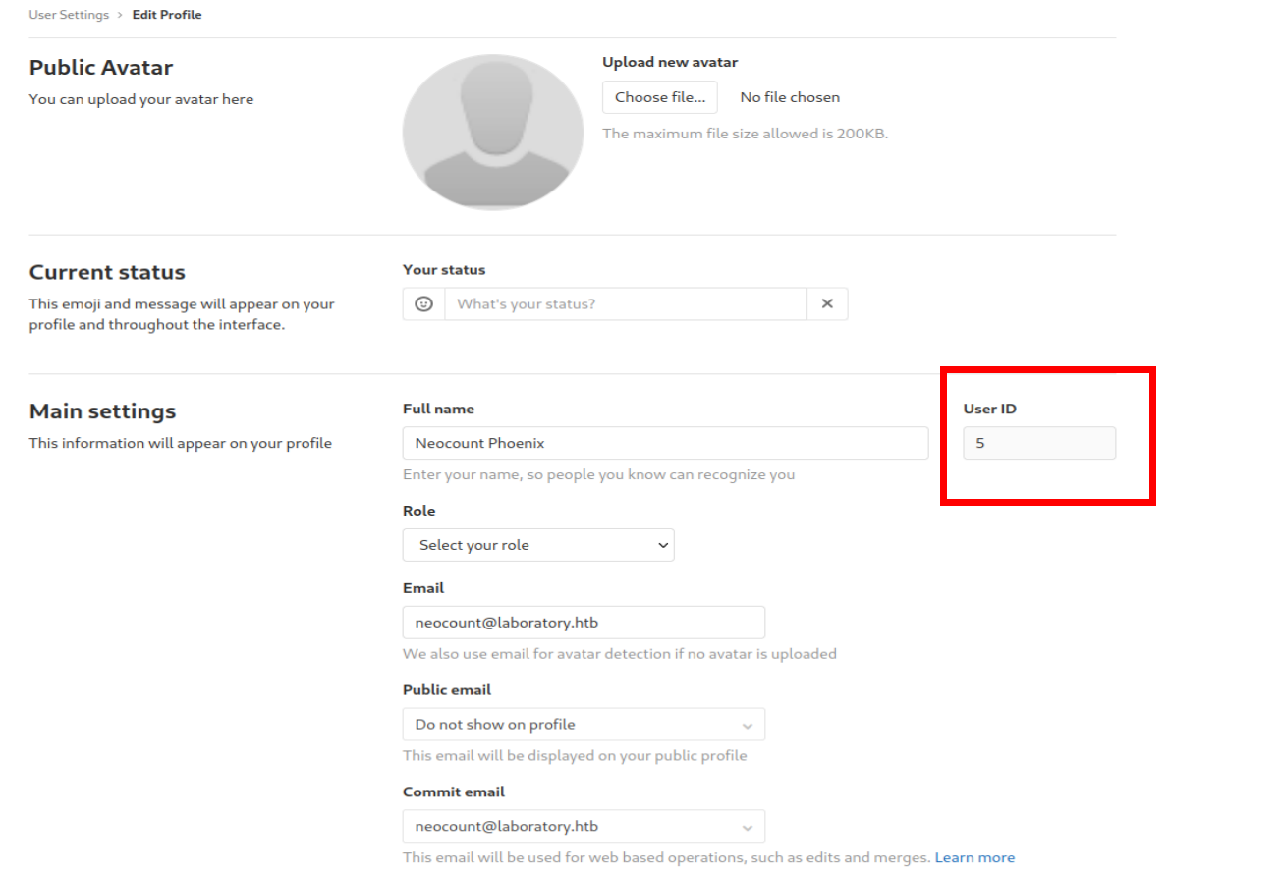Click the Email input with neocount@laboratory.htb

(584, 623)
